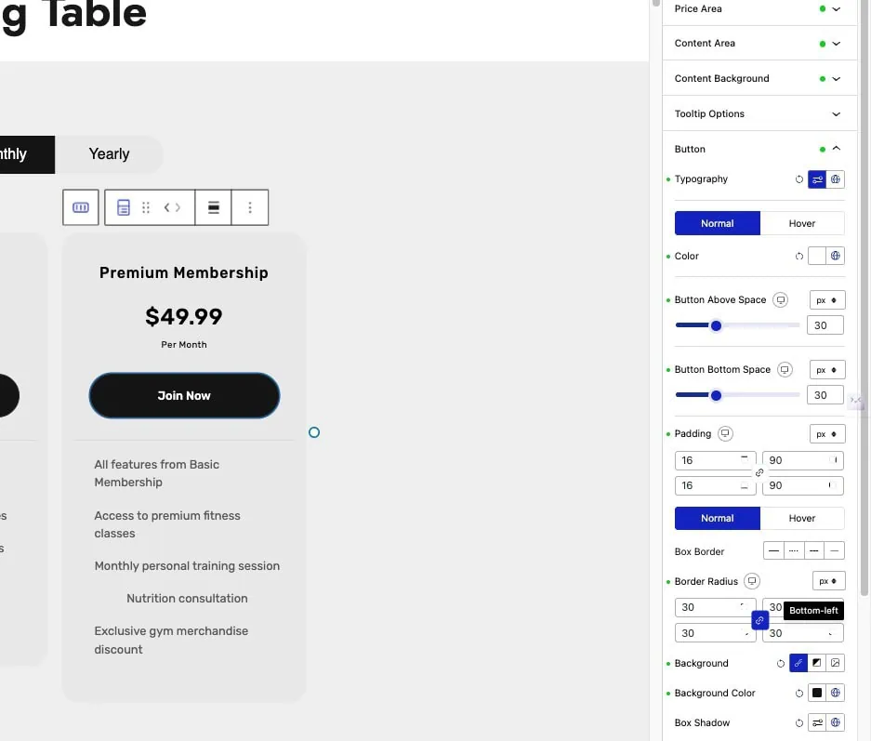Click the Button Bottom Space value field
Image resolution: width=871 pixels, height=741 pixels.
pyautogui.click(x=825, y=395)
